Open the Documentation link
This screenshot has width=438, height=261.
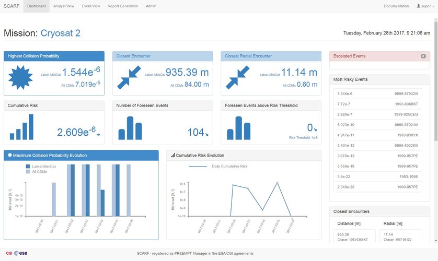pos(396,6)
